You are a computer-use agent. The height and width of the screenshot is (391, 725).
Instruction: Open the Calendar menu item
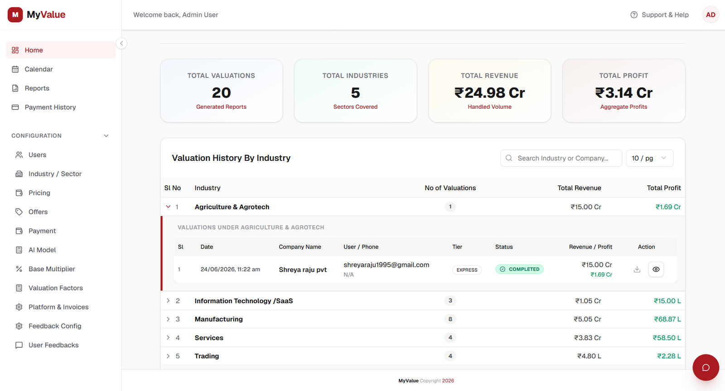(x=61, y=69)
